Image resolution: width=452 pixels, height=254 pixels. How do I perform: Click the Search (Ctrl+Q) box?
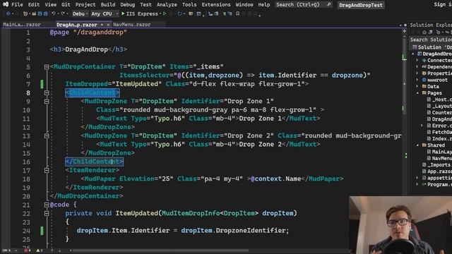pyautogui.click(x=303, y=5)
